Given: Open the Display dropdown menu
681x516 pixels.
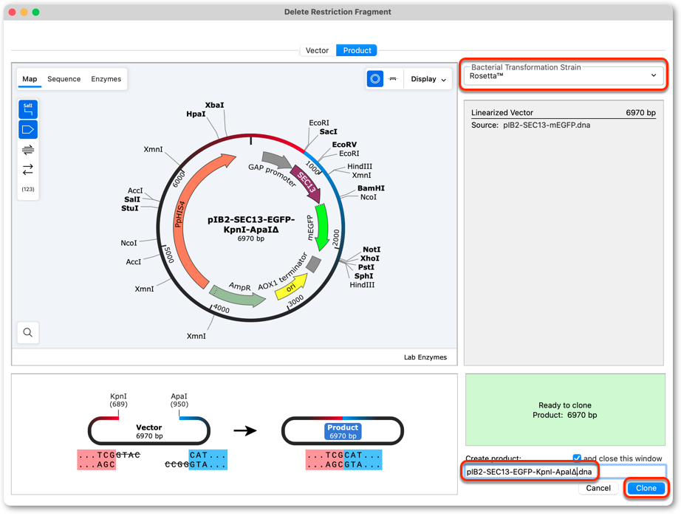Looking at the screenshot, I should (428, 79).
